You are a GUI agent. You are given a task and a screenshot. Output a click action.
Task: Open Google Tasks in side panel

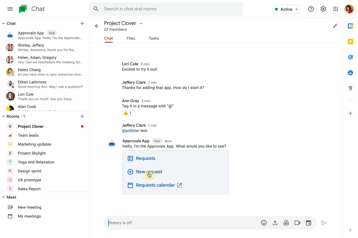point(350,57)
